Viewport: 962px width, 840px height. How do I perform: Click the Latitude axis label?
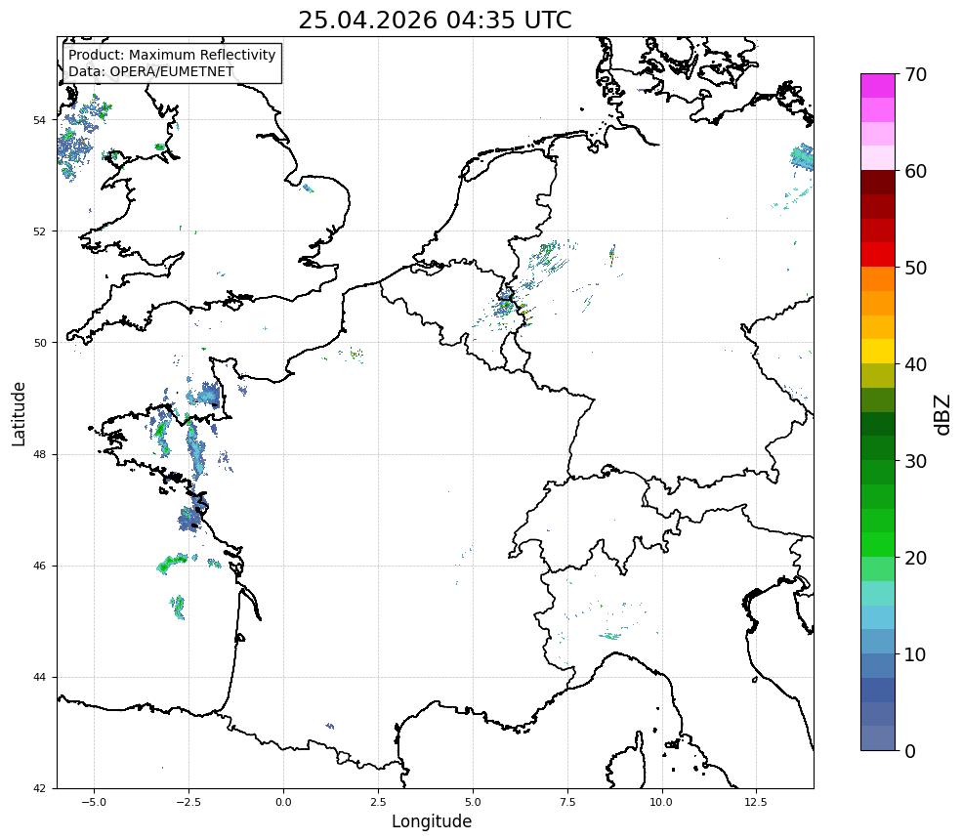coord(19,413)
